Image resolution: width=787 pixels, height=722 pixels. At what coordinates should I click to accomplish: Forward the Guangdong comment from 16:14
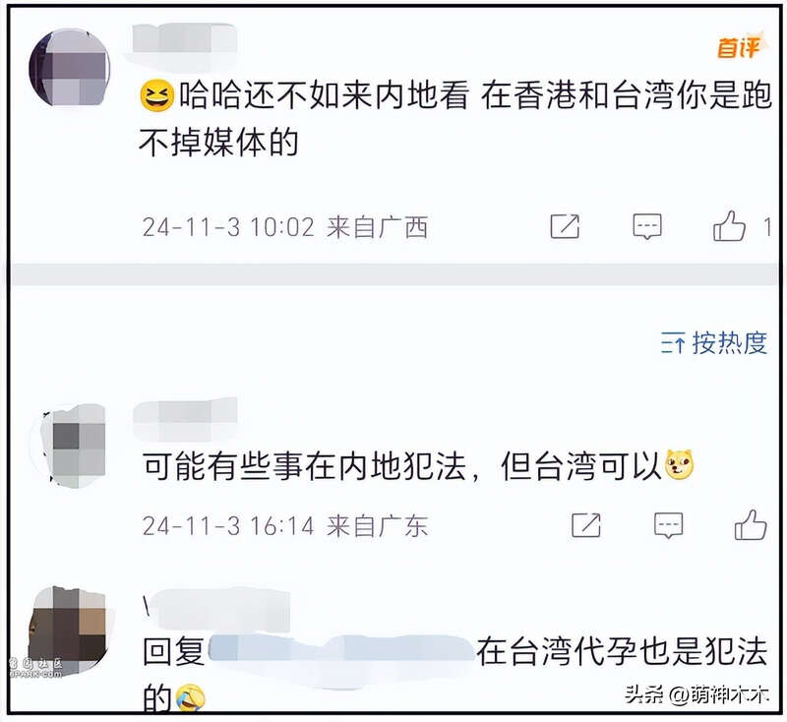tap(586, 525)
